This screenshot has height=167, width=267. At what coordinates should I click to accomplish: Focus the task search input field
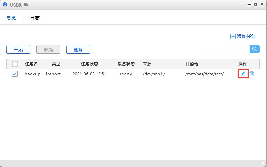pyautogui.click(x=224, y=49)
